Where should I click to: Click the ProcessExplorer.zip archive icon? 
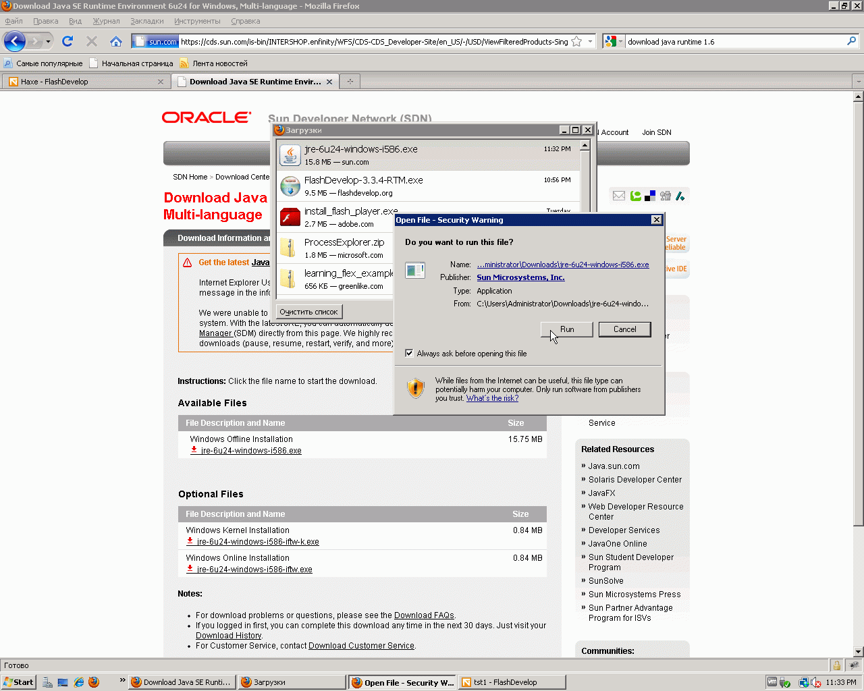(290, 248)
